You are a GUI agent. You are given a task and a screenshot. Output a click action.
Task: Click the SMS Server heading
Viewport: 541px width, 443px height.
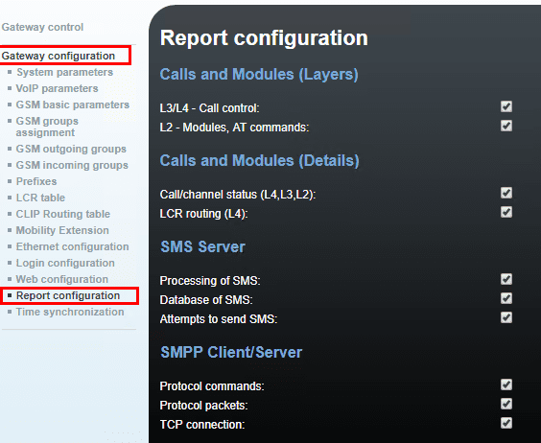click(203, 247)
